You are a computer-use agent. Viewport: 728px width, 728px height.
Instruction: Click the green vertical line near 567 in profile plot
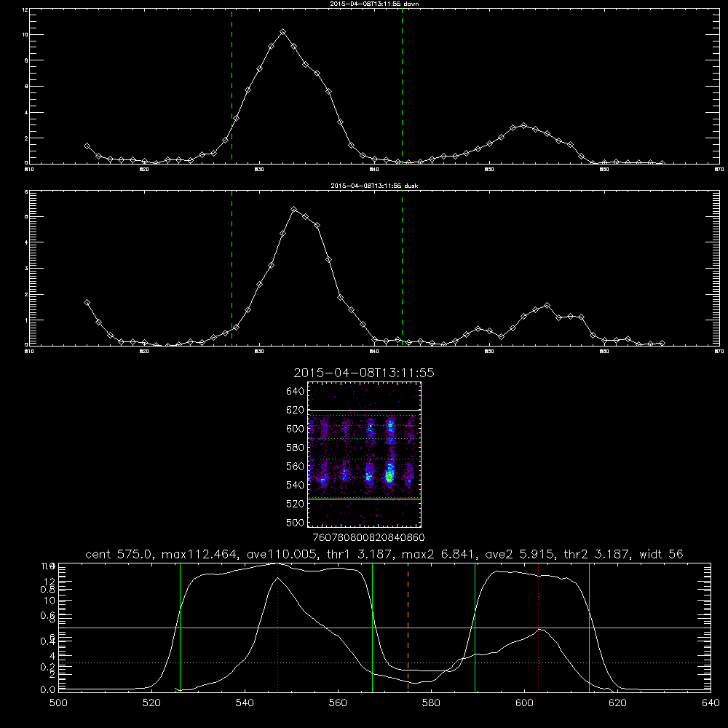(372, 627)
